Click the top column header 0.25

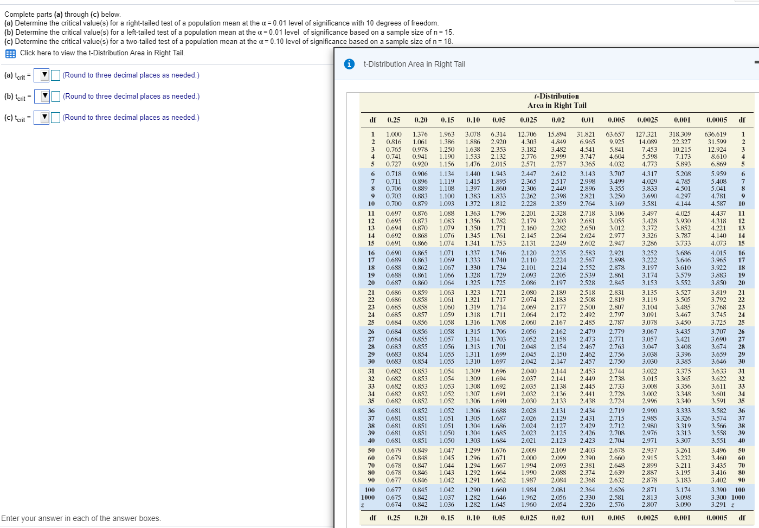394,120
